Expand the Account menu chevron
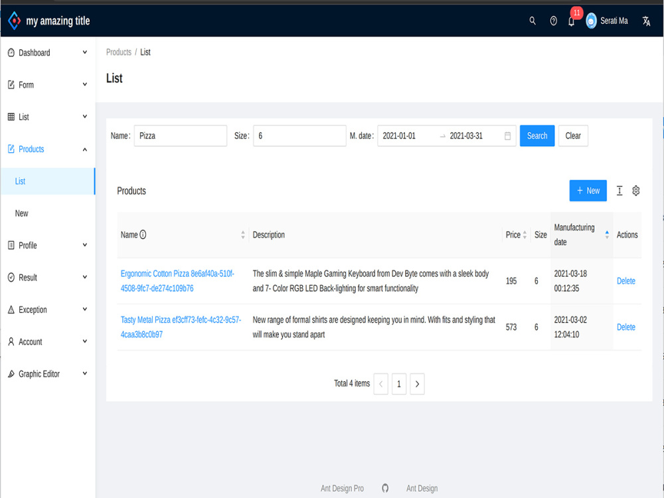Image resolution: width=664 pixels, height=498 pixels. coord(85,341)
